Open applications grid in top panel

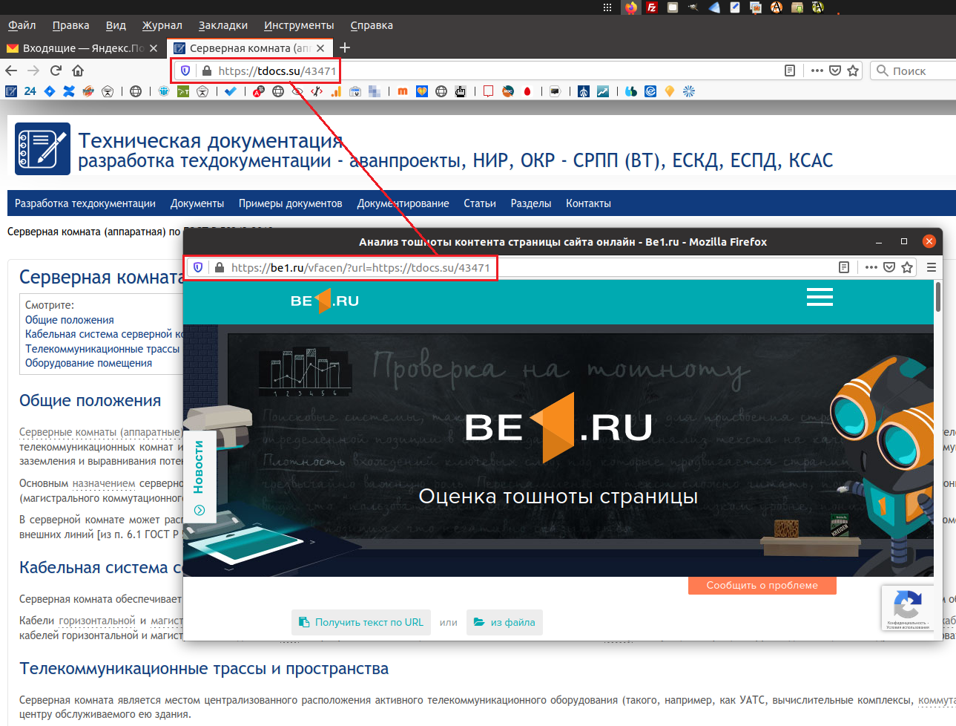click(x=607, y=7)
